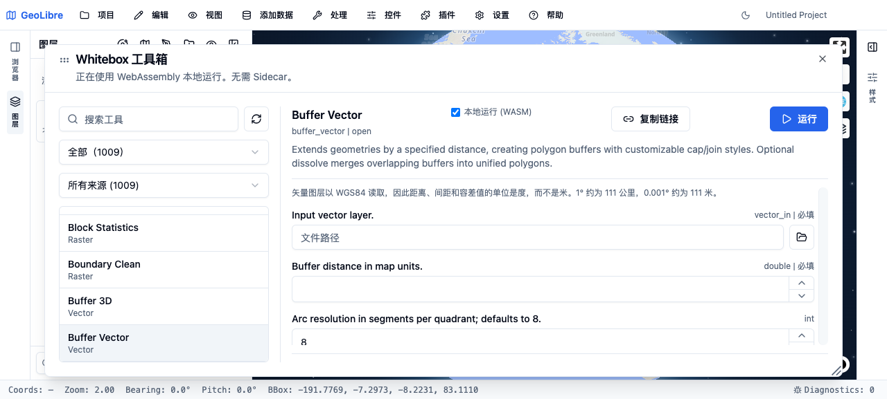
Task: Click the 搜索工具 search field
Action: (148, 119)
